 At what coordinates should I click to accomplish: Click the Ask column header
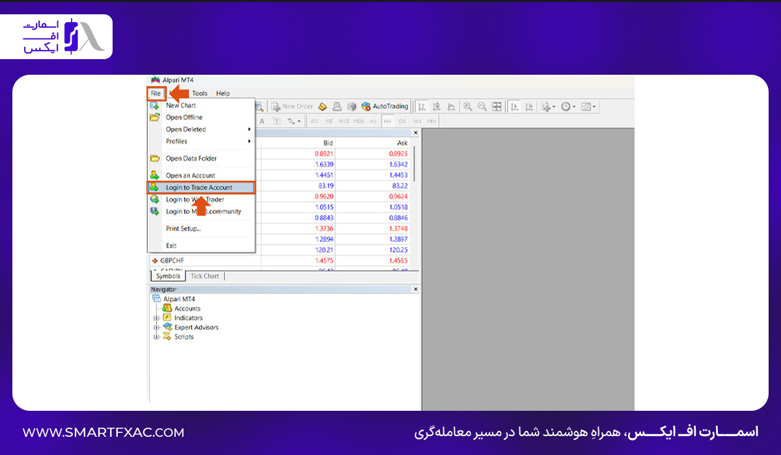pyautogui.click(x=402, y=143)
